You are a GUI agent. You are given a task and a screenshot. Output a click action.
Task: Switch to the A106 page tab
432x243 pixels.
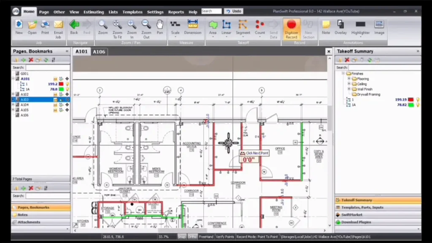tap(99, 52)
